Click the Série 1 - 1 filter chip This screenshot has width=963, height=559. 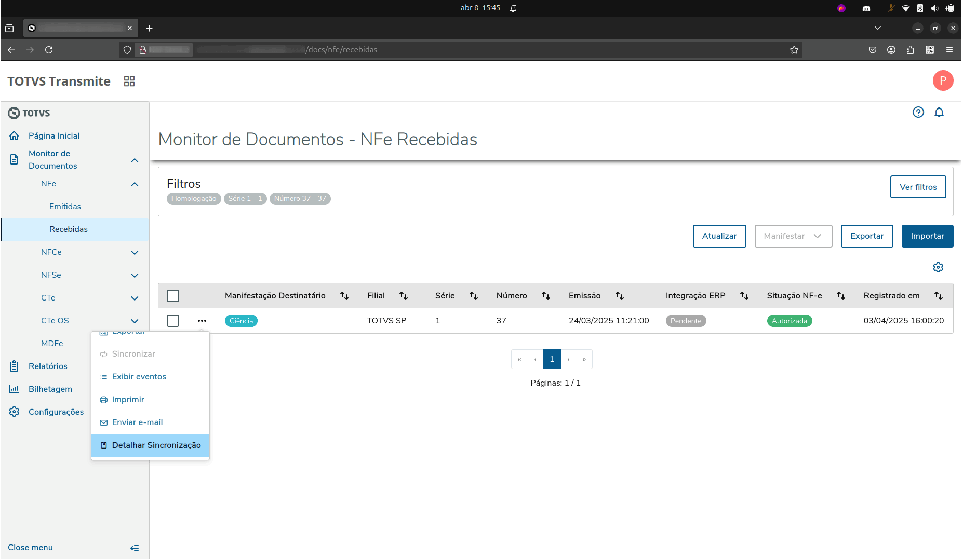(x=245, y=199)
